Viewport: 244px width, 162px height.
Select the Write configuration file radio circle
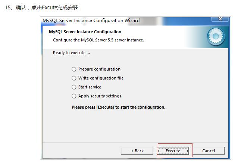[x=74, y=78]
